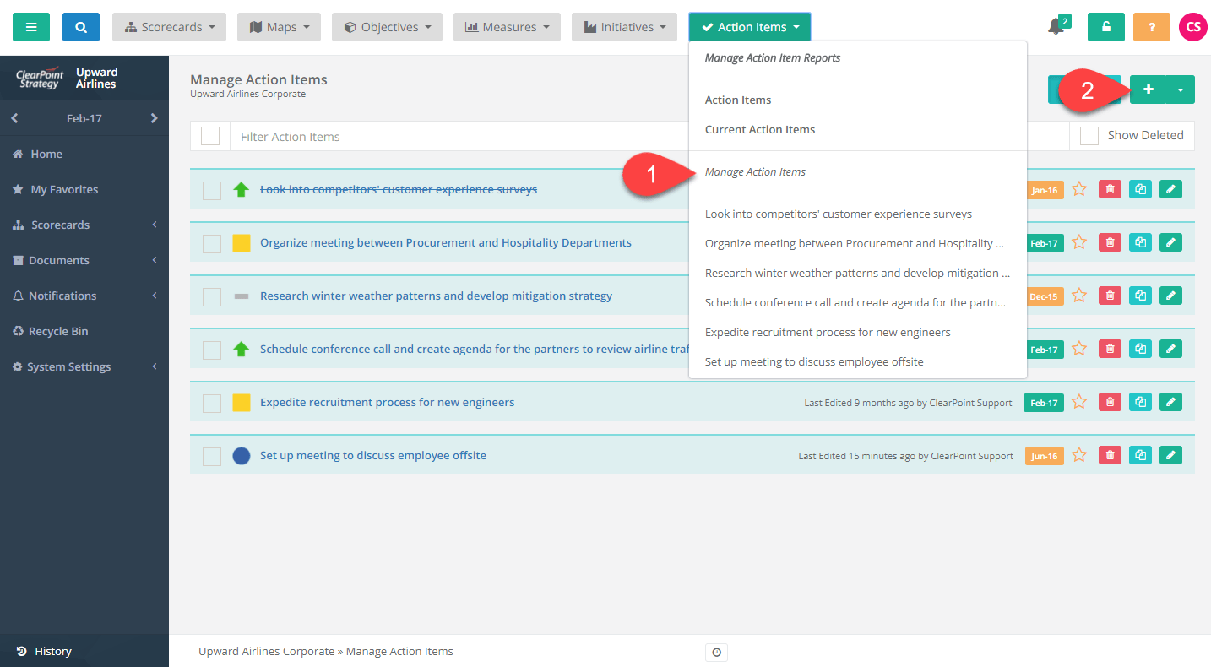Open the CS user avatar
This screenshot has width=1211, height=667.
1192,27
